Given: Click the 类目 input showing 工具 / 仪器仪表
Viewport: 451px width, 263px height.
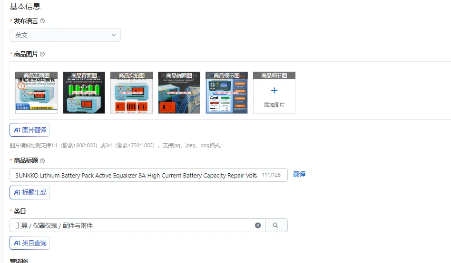Looking at the screenshot, I should [137, 225].
